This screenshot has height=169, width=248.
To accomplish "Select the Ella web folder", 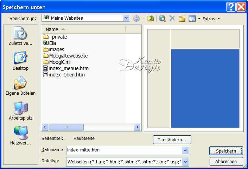I will click(x=50, y=43).
